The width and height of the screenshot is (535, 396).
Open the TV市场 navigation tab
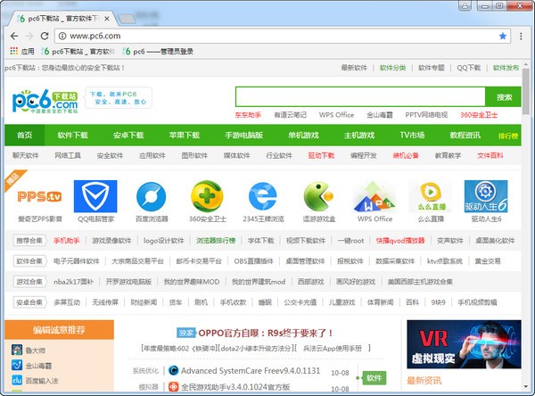point(412,136)
